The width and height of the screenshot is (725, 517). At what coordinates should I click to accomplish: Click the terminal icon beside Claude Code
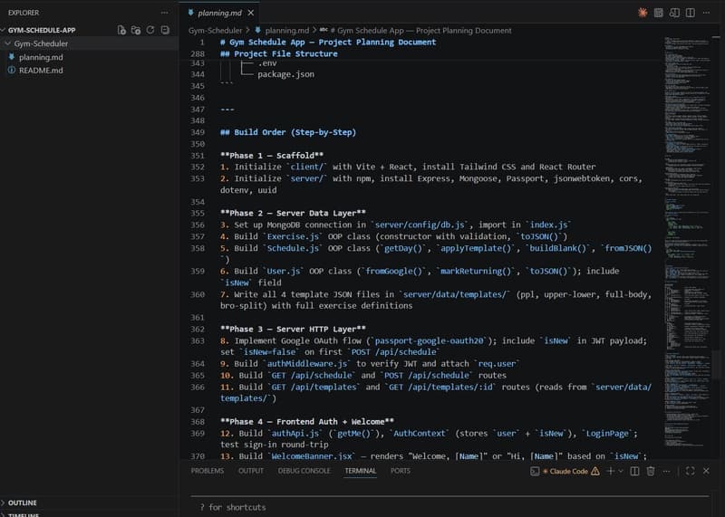coord(535,471)
